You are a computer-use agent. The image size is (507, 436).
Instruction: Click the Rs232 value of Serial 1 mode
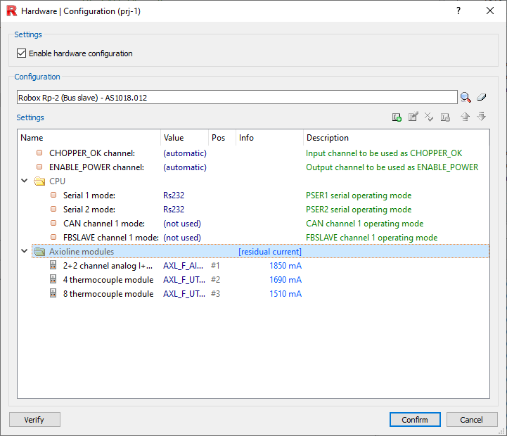[174, 195]
